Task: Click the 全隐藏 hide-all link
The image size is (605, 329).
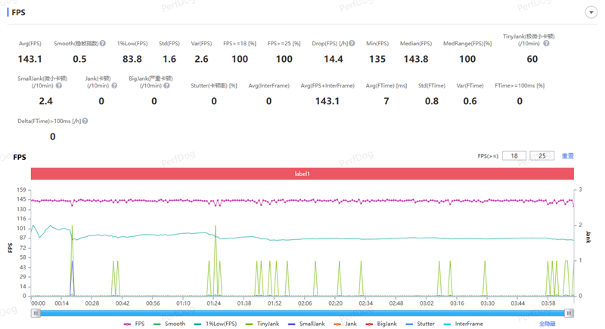Action: (548, 324)
